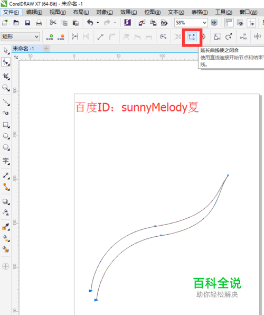Image resolution: width=264 pixels, height=315 pixels.
Task: Select the Parallel Dimension tool
Action: coord(6,176)
